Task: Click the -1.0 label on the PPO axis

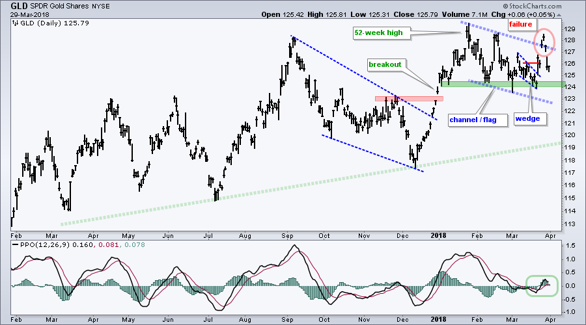Action: (x=570, y=312)
